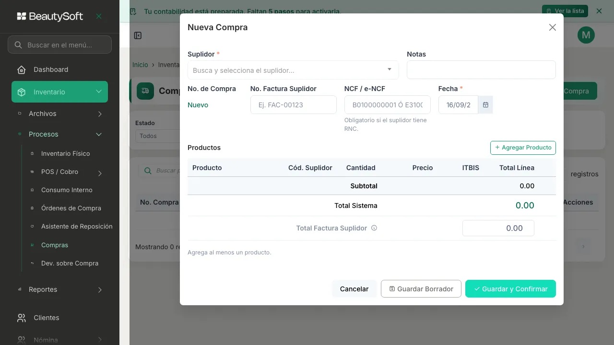Viewport: 614px width, 345px height.
Task: Click the Inventario box icon
Action: coord(22,92)
